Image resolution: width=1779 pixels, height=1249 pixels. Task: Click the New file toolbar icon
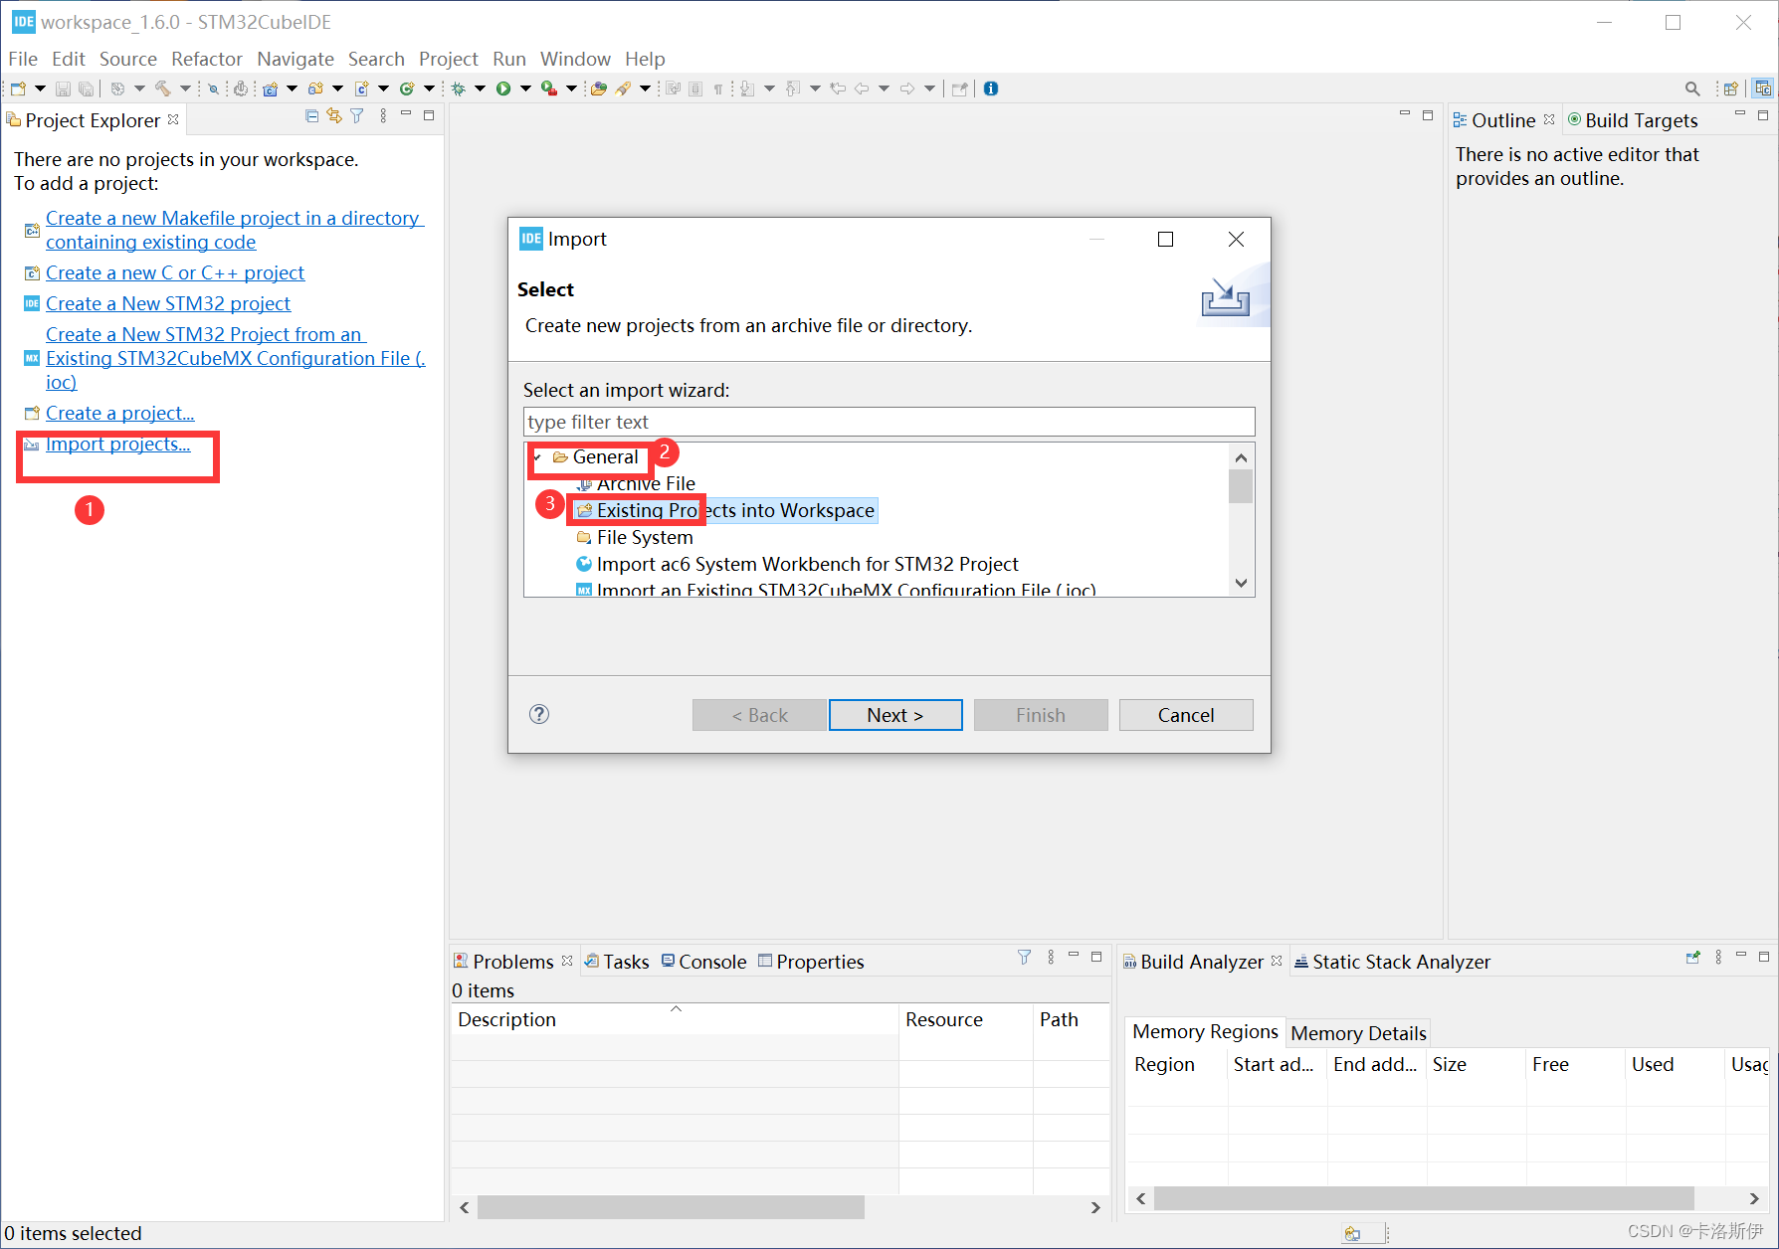click(18, 89)
